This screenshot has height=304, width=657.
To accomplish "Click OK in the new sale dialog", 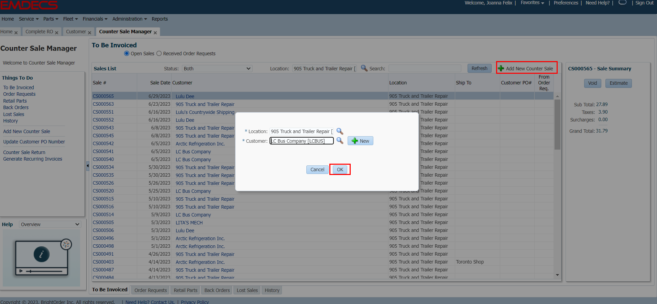I will click(340, 169).
